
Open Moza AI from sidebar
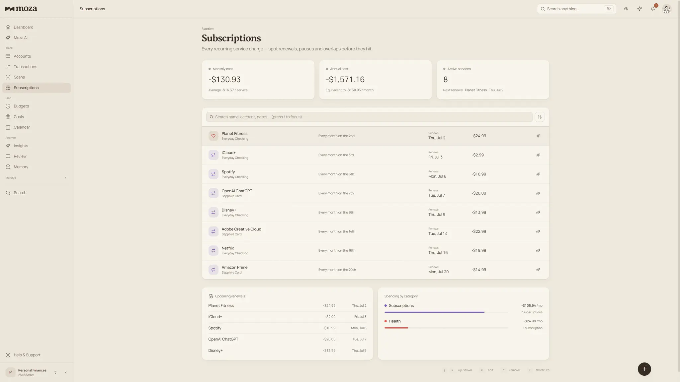click(36, 38)
